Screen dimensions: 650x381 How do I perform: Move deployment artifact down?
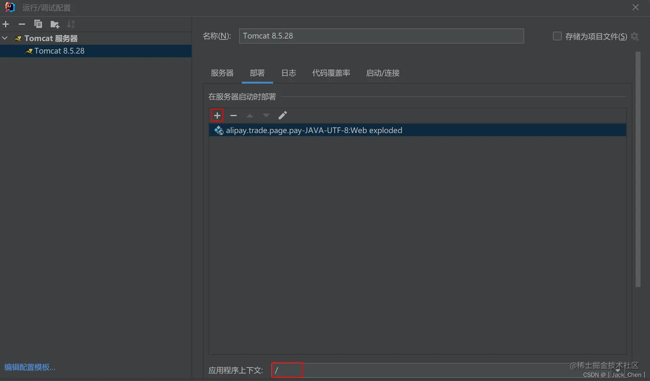266,115
